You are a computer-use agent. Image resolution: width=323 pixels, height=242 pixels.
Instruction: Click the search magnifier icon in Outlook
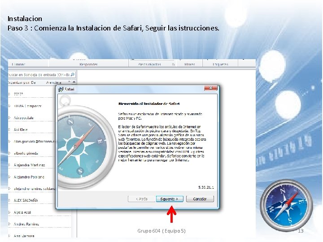pos(73,74)
